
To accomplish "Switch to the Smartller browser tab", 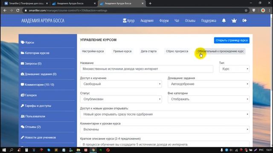I will coord(26,3).
